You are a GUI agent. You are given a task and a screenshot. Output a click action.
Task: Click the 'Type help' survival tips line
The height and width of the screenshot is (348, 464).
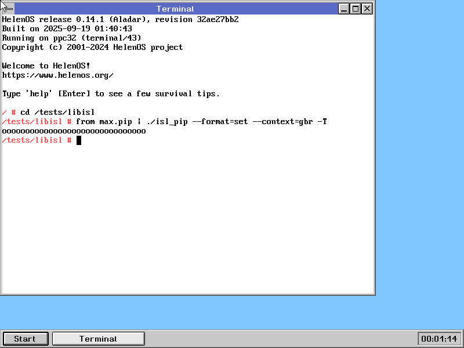tap(111, 94)
